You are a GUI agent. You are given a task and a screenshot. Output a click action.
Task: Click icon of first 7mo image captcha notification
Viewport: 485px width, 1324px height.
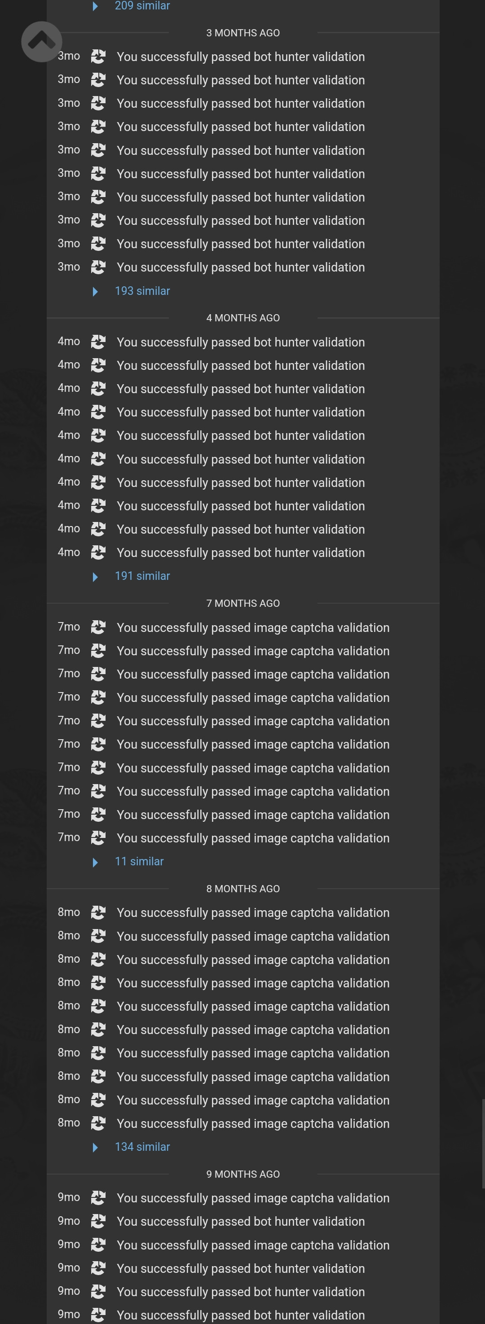(98, 627)
